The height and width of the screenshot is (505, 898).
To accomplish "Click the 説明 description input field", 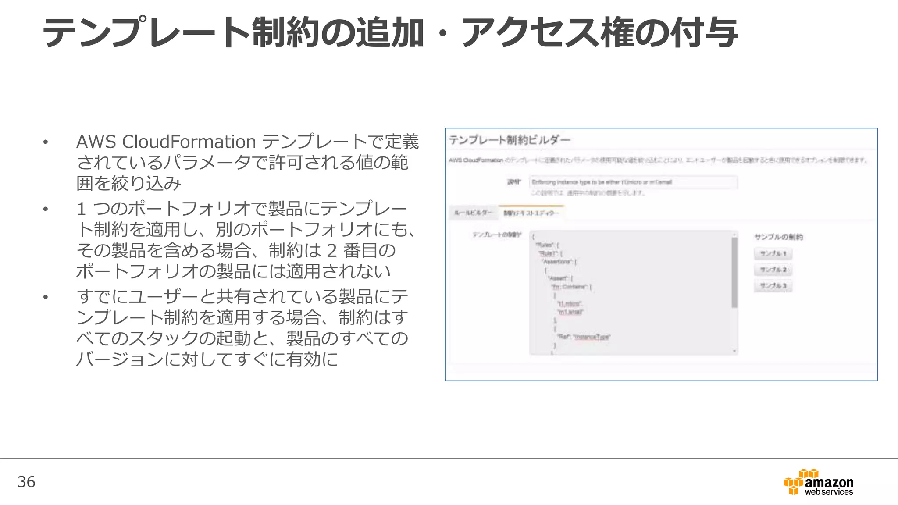I will [x=634, y=182].
